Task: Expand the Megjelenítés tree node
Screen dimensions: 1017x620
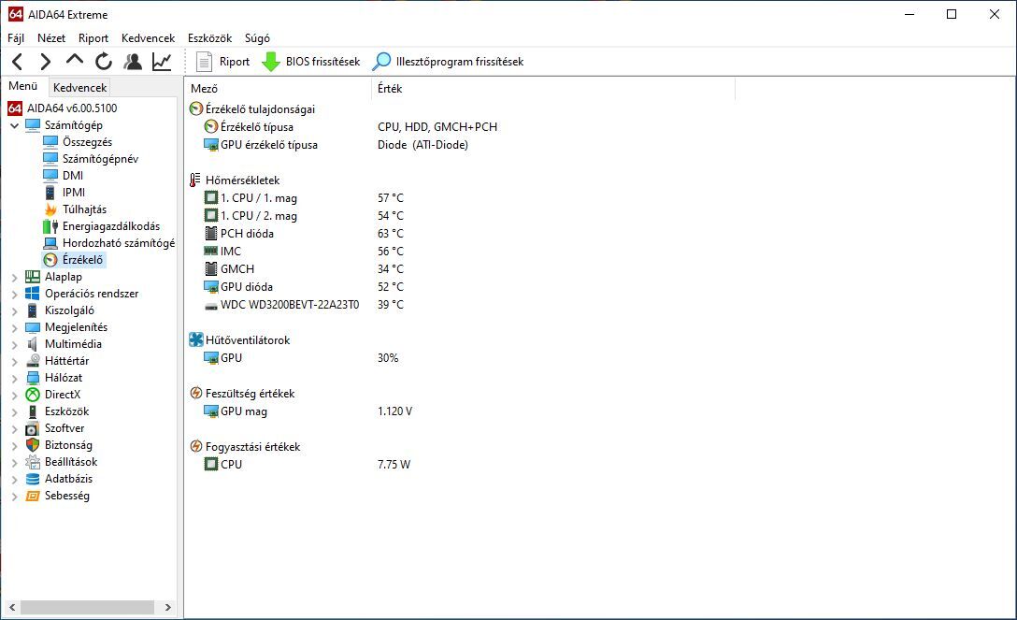Action: tap(14, 327)
